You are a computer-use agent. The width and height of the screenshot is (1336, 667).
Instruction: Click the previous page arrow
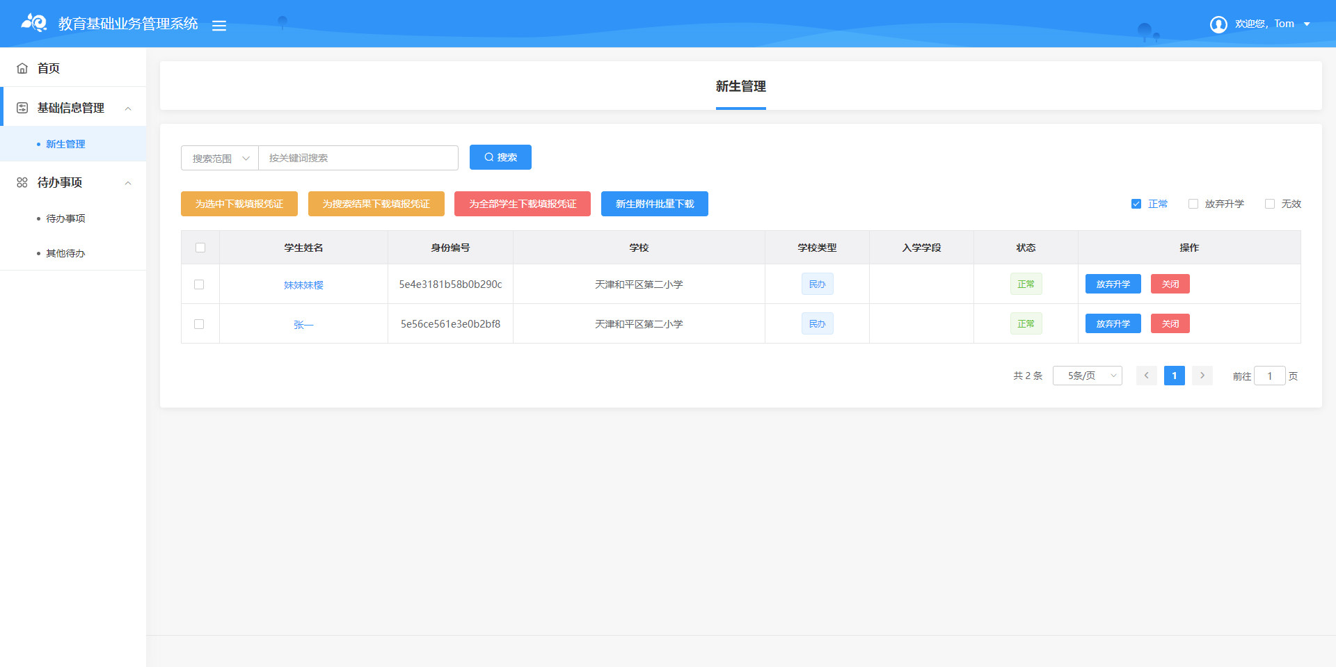click(1147, 376)
